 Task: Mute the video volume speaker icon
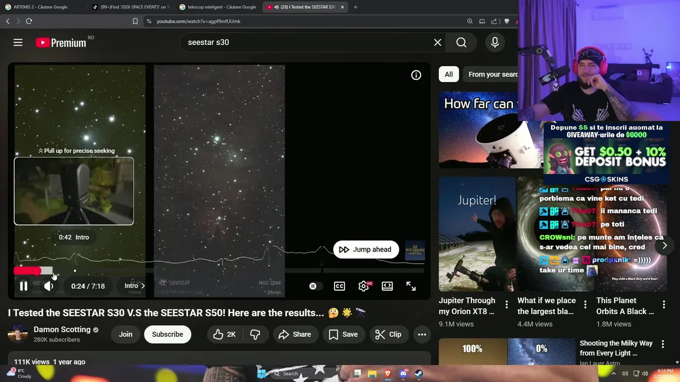[48, 286]
